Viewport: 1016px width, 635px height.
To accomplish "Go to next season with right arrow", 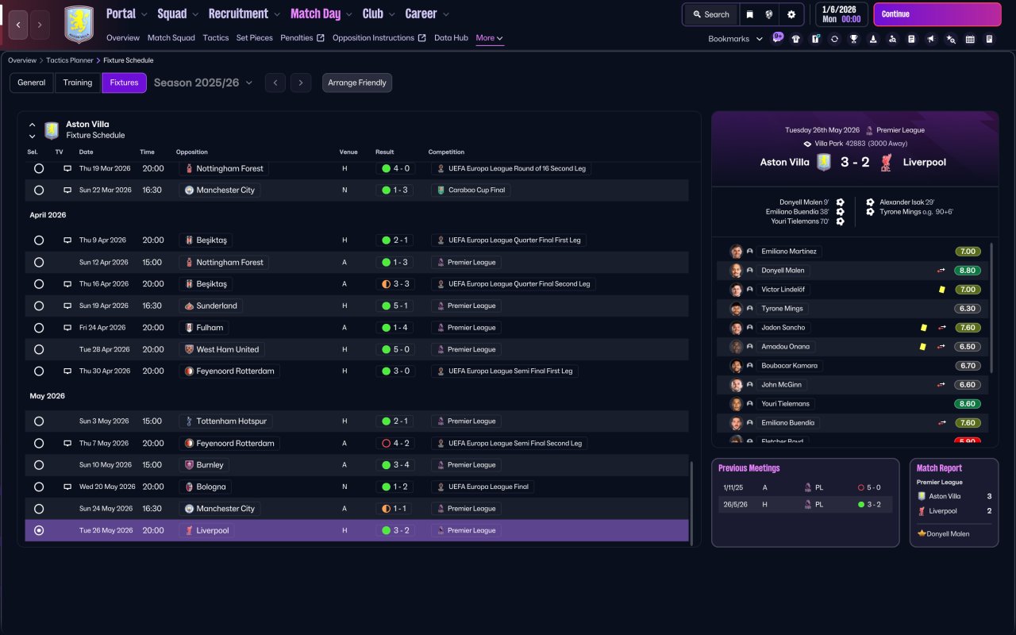I will click(300, 83).
